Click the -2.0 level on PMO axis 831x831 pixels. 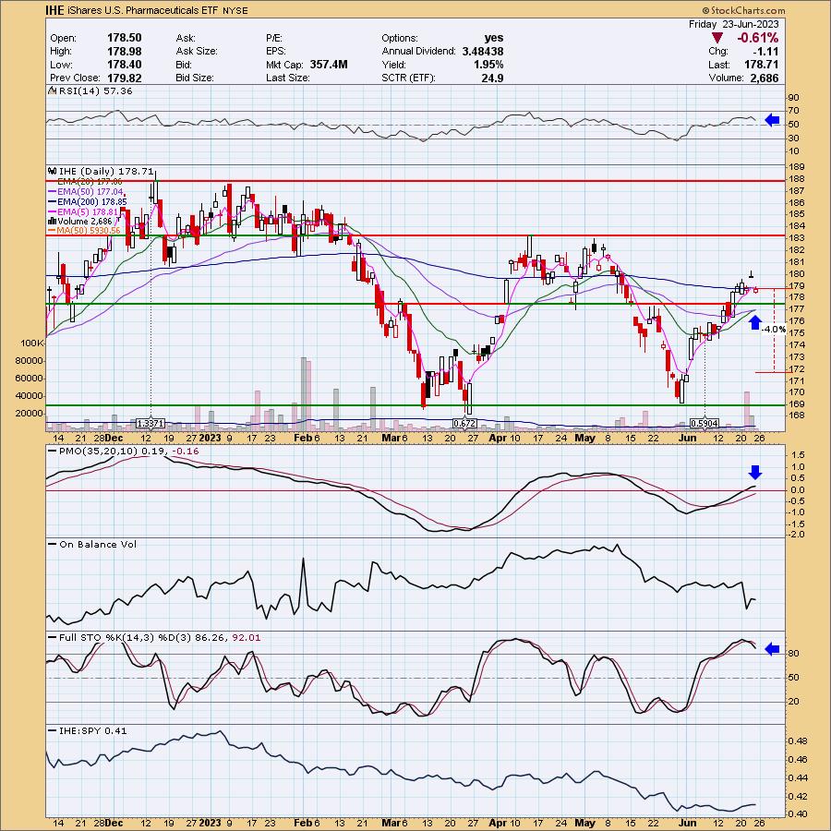[x=797, y=535]
